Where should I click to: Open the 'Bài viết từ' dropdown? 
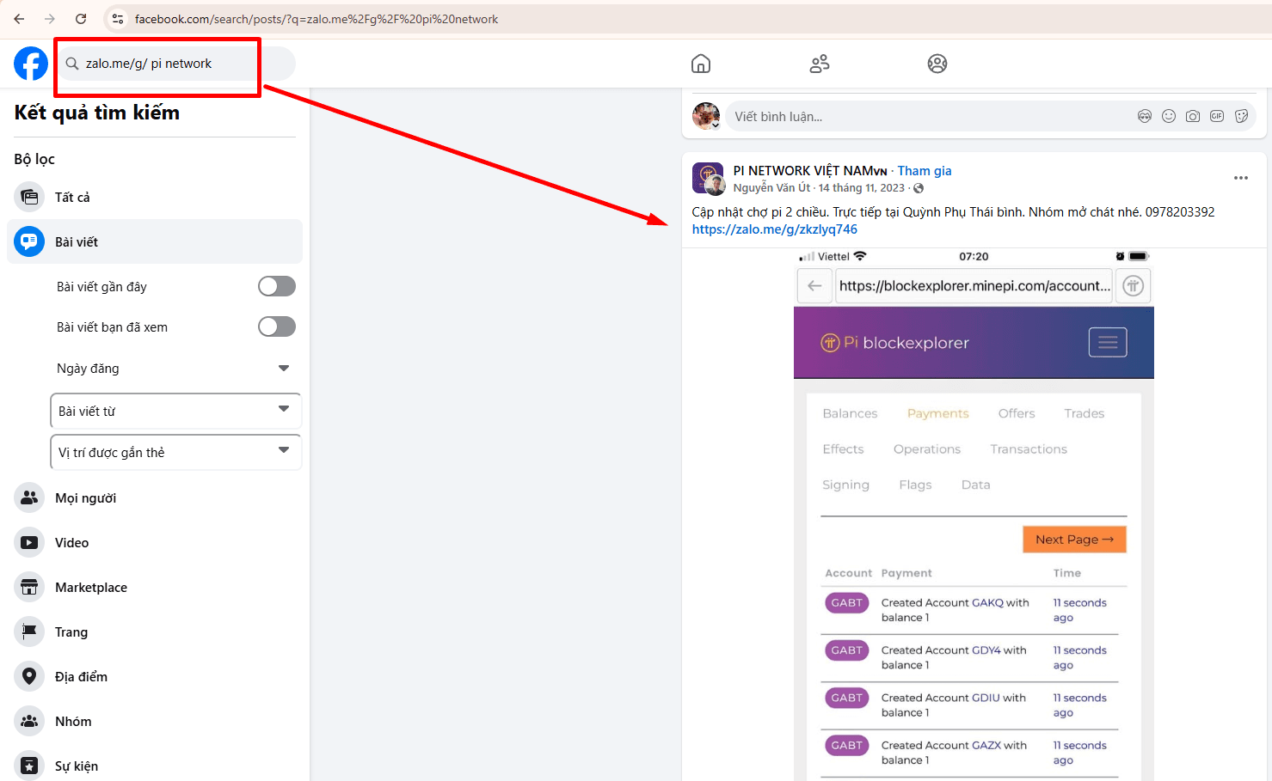point(175,411)
